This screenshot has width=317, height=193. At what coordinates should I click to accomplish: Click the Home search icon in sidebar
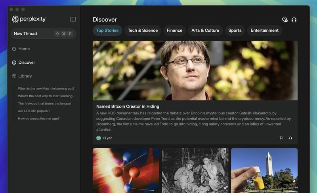click(x=14, y=49)
